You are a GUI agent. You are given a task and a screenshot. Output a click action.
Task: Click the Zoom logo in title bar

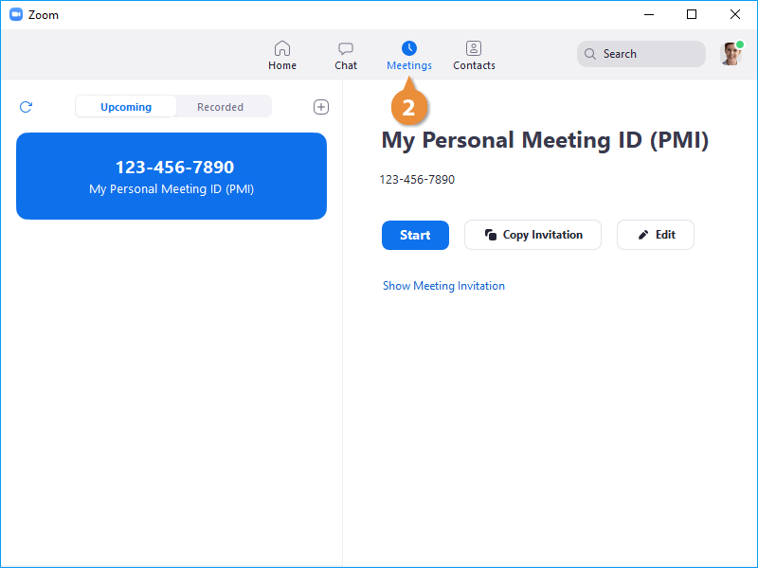click(x=16, y=15)
